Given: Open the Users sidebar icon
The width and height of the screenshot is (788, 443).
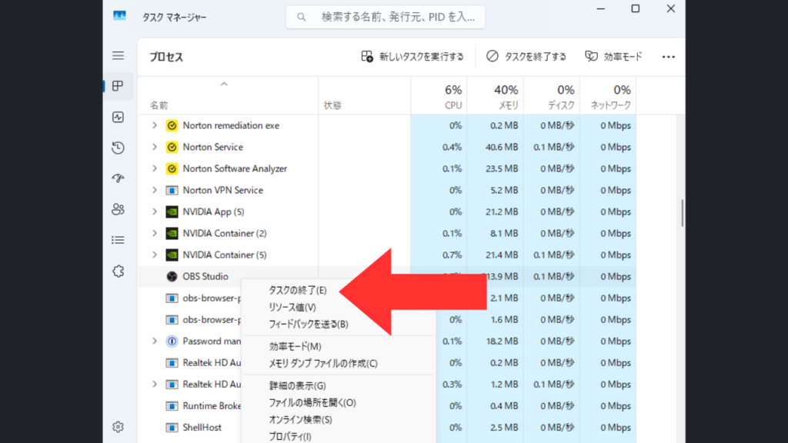Looking at the screenshot, I should click(x=118, y=209).
